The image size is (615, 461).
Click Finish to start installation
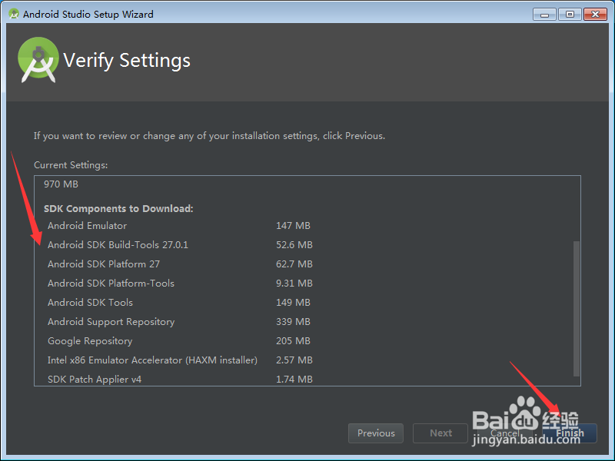point(570,433)
